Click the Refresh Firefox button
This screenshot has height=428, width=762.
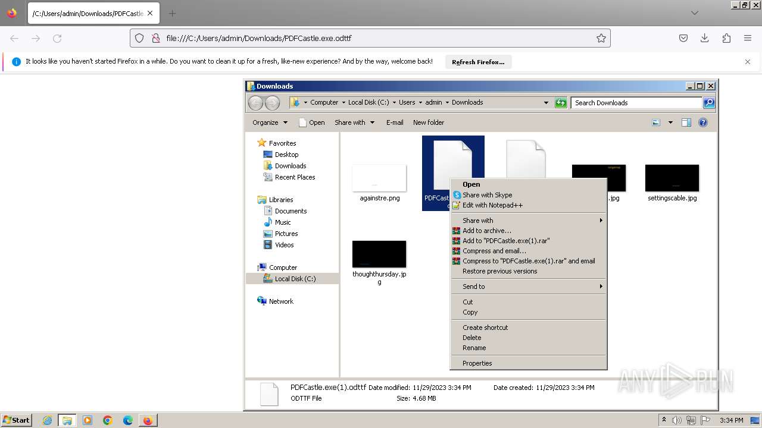click(478, 62)
